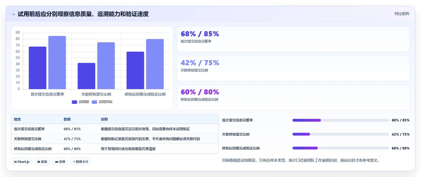Click the 首次提交信息完整率 progress bar
This screenshot has height=177, width=421.
pos(341,120)
